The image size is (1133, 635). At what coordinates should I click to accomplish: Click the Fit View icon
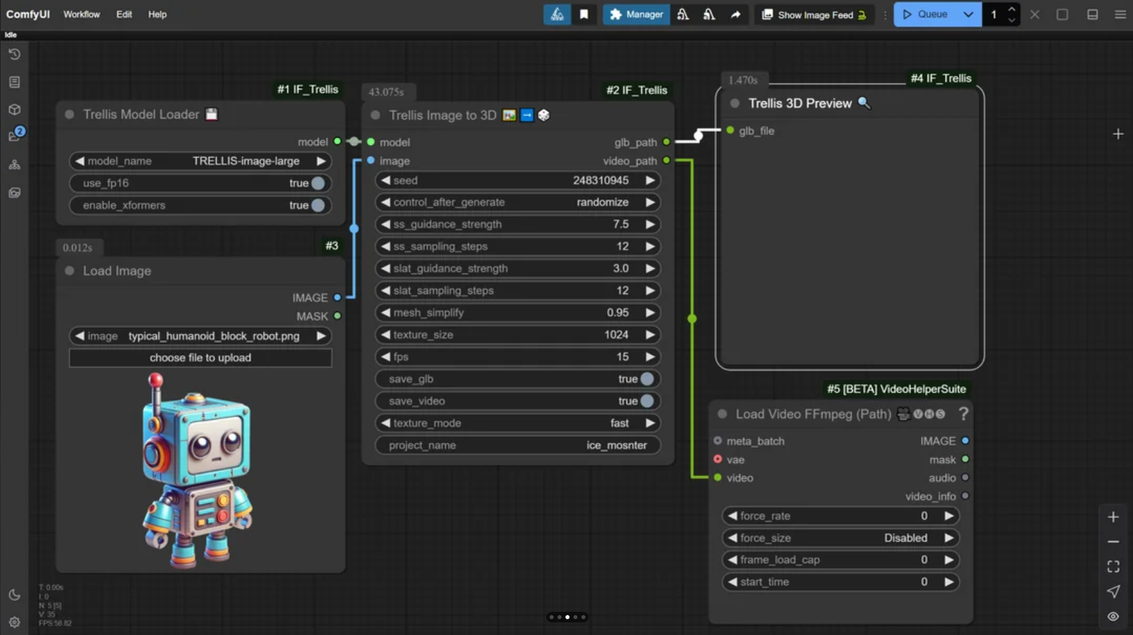(x=1113, y=566)
